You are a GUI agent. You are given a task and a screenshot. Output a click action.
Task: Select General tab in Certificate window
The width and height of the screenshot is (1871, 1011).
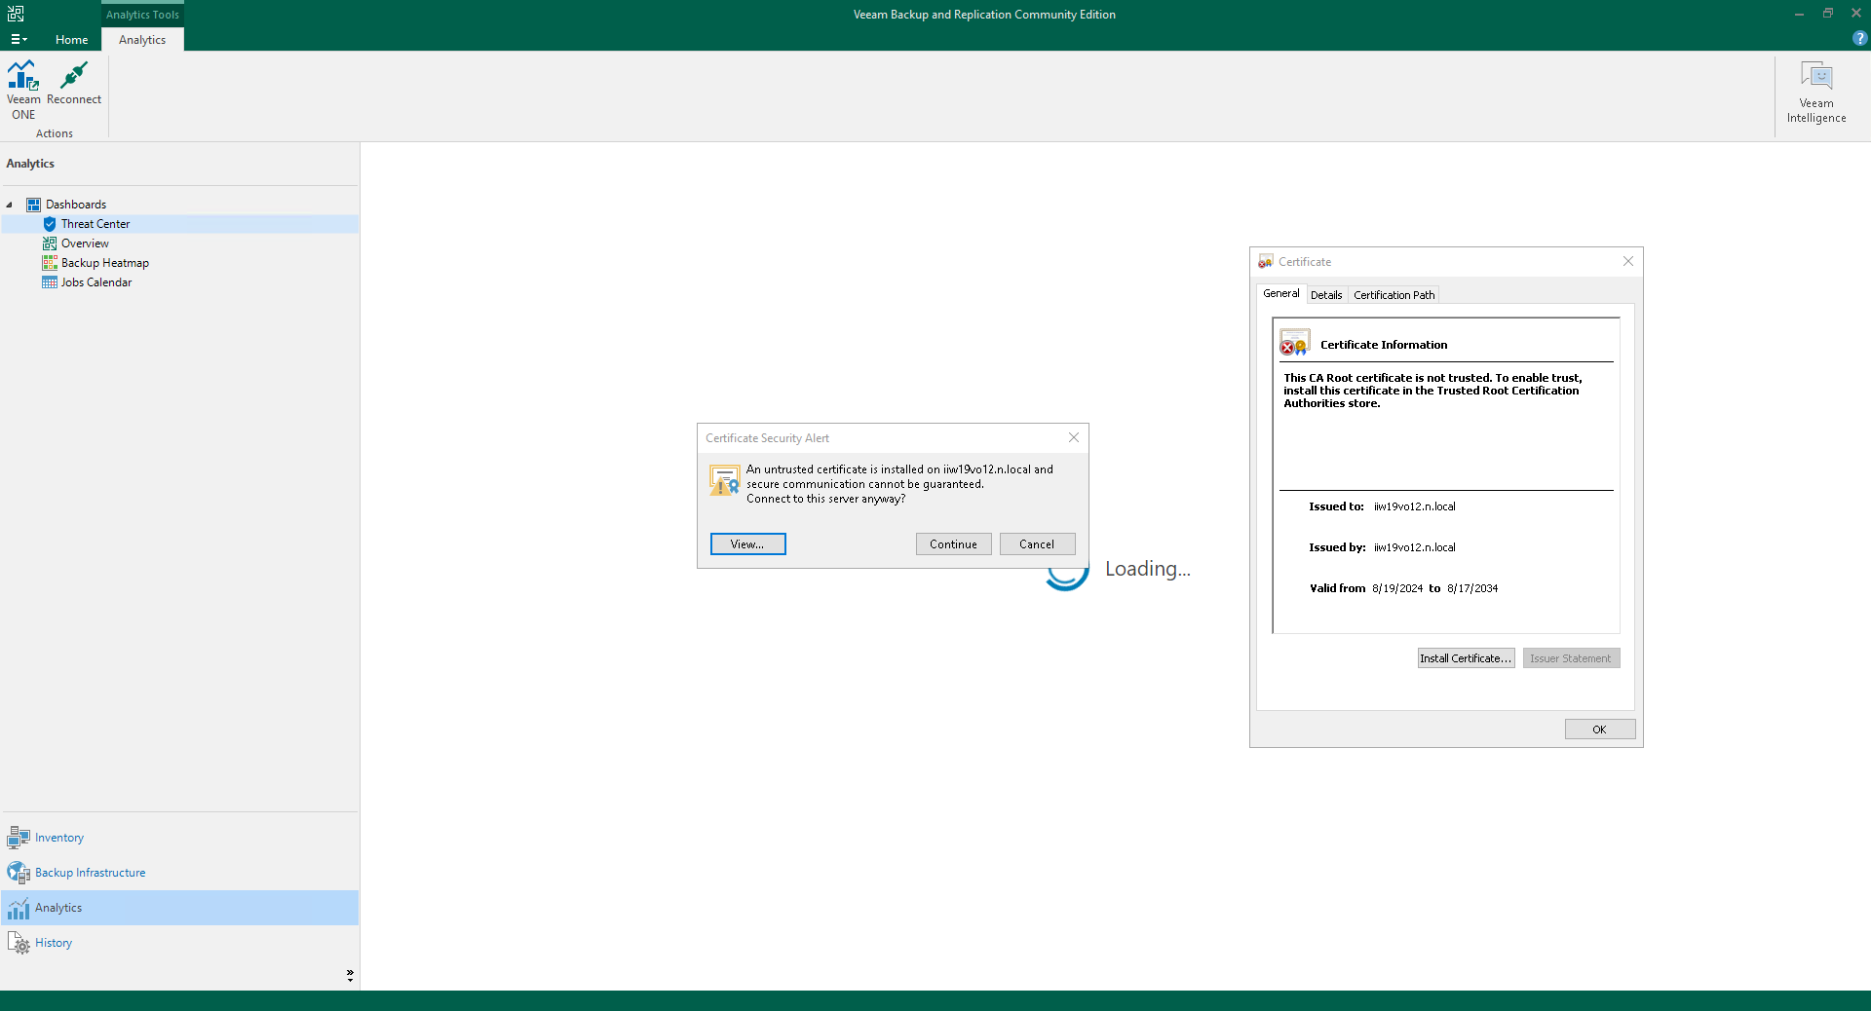click(x=1281, y=293)
